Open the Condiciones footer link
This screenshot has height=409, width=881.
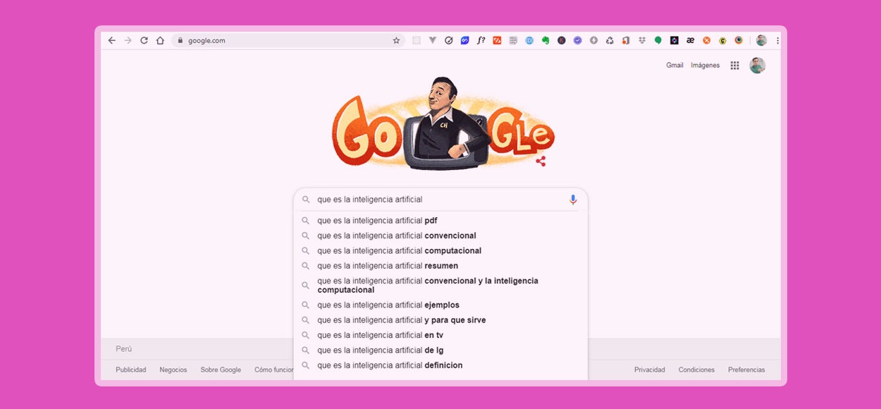tap(696, 370)
